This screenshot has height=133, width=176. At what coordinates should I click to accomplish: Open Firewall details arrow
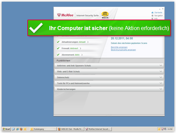(81, 48)
